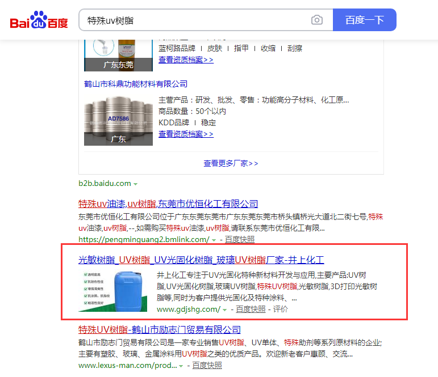Viewport: 438px width, 377px height.
Task: Click the 百度一下 search button
Action: point(364,20)
